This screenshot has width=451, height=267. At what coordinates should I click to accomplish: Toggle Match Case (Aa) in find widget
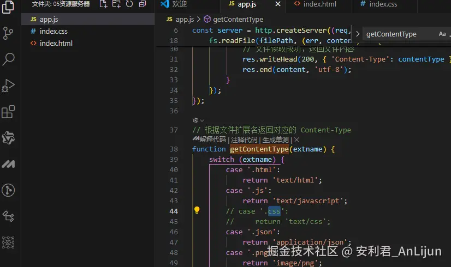coord(442,34)
